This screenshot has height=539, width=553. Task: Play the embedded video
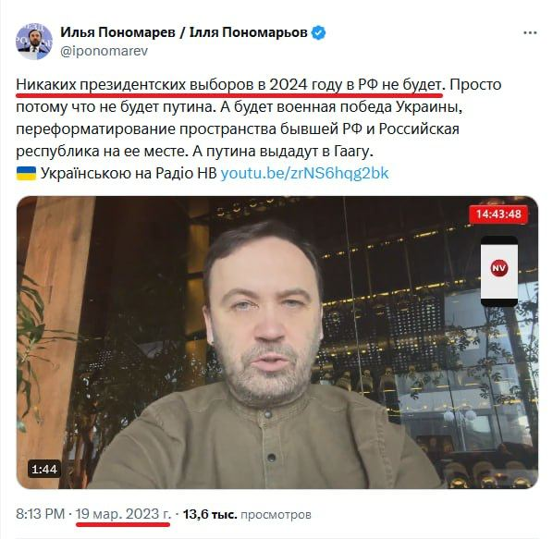pyautogui.click(x=277, y=342)
